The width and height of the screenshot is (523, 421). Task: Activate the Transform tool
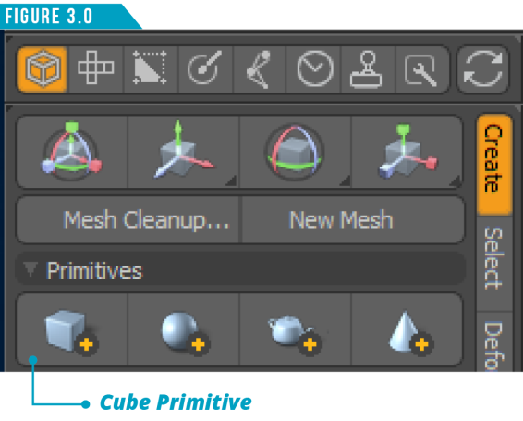72,152
